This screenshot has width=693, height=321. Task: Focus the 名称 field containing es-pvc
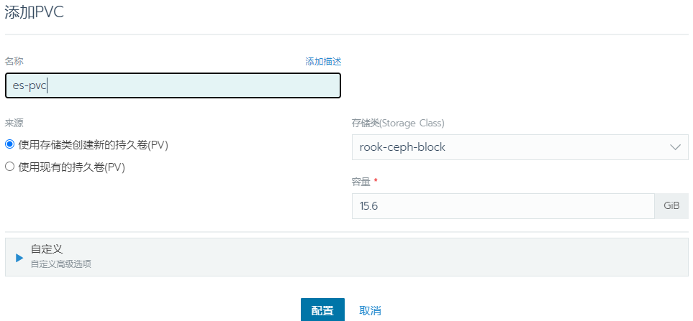pyautogui.click(x=173, y=85)
